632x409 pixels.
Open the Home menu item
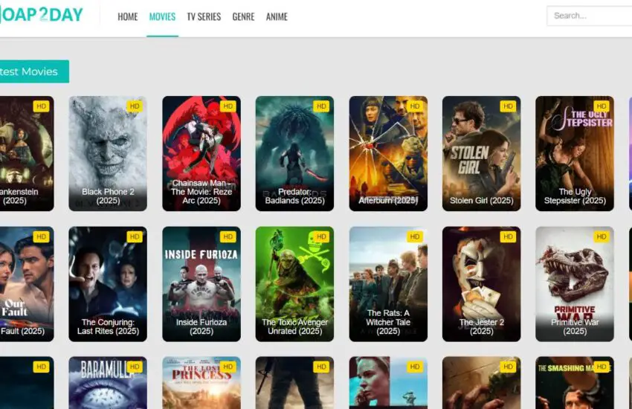tap(127, 16)
